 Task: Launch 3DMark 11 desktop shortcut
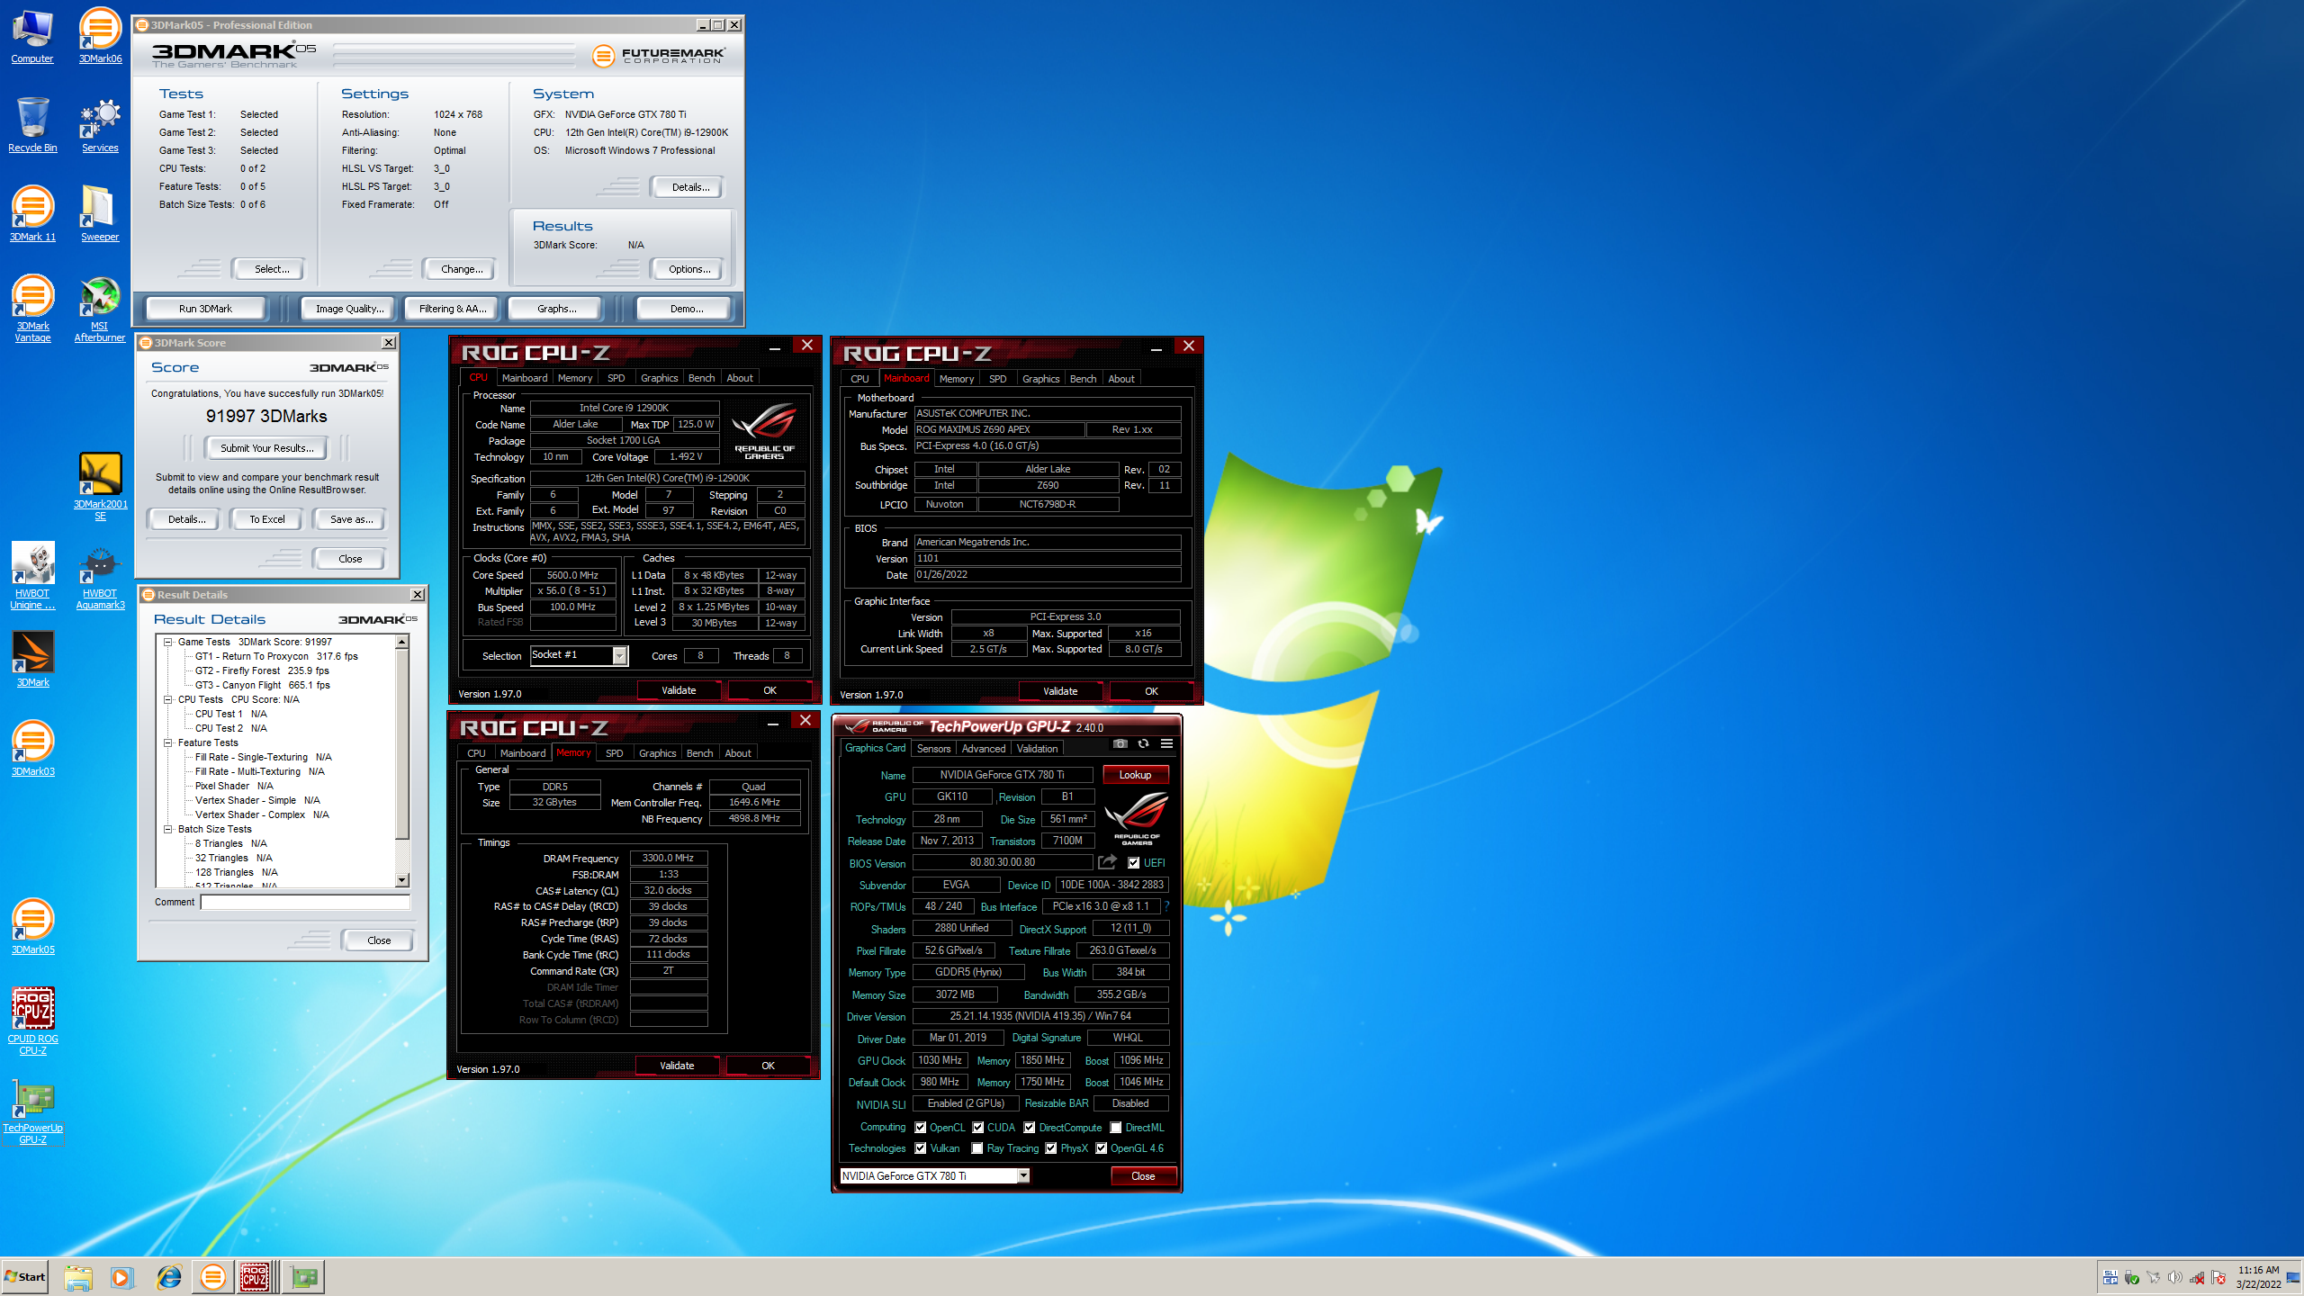pyautogui.click(x=32, y=214)
